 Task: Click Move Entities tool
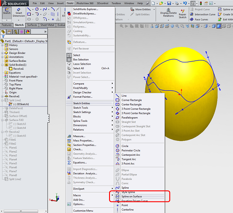pos(141,9)
